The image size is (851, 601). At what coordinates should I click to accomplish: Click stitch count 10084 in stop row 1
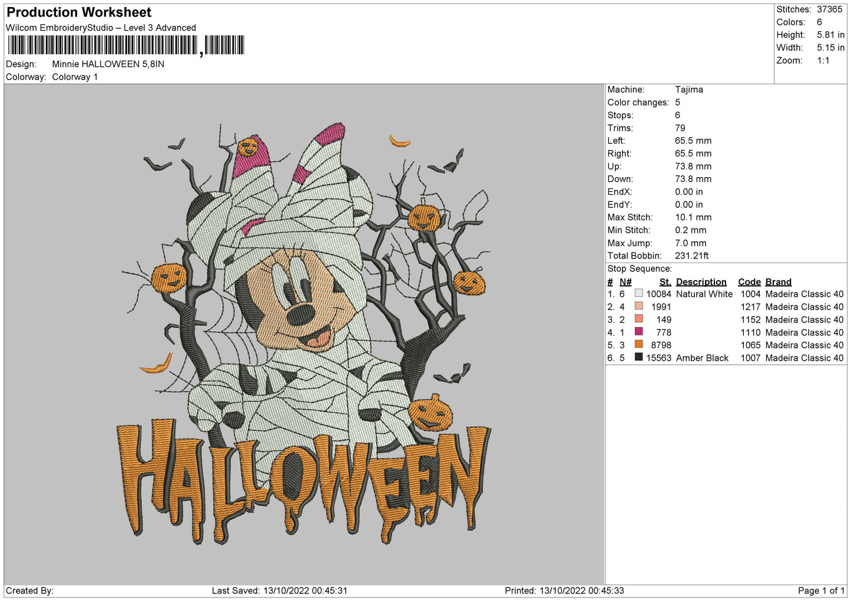click(658, 294)
